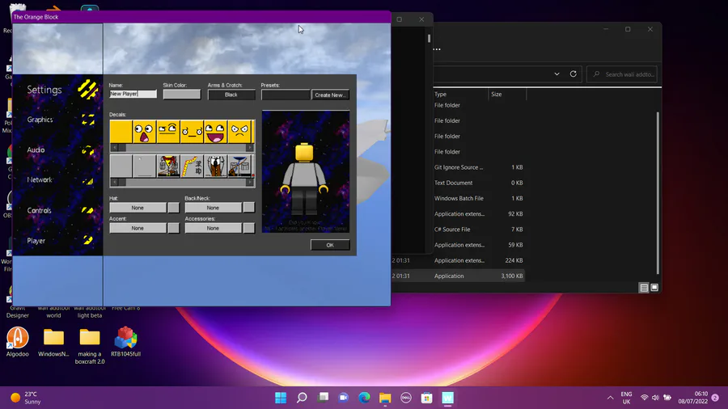Open the Back/Neck selector showing None
Viewport: 728px width, 409px height.
point(213,208)
